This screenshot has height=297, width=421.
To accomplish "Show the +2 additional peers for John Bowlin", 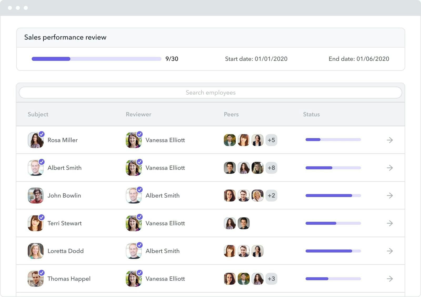I will coord(271,195).
